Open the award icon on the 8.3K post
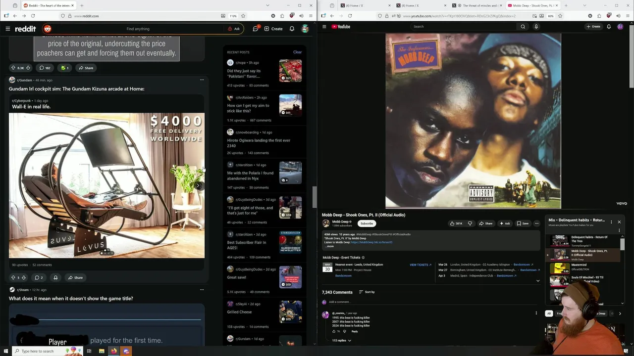This screenshot has height=356, width=634. coord(64,68)
